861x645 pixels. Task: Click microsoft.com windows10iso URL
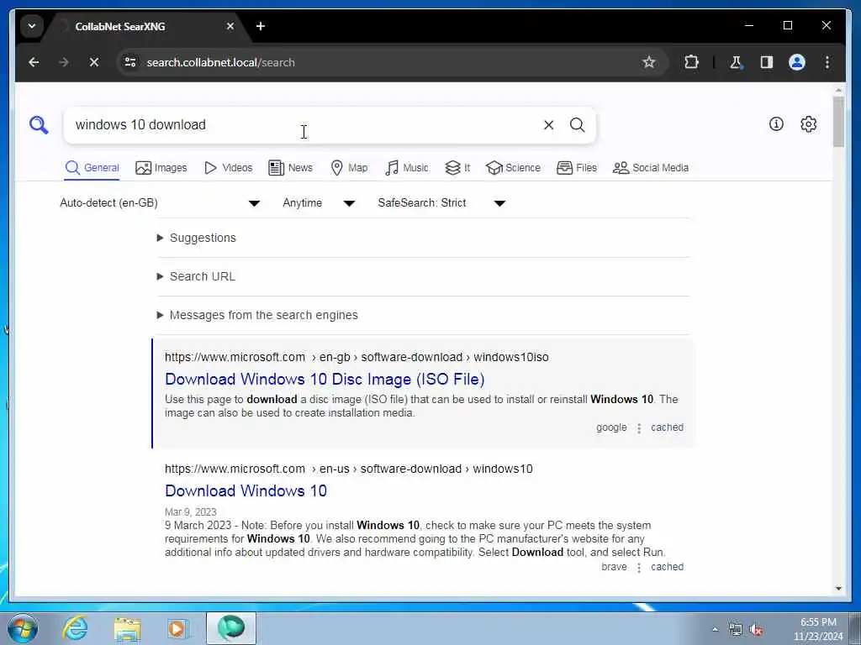357,357
